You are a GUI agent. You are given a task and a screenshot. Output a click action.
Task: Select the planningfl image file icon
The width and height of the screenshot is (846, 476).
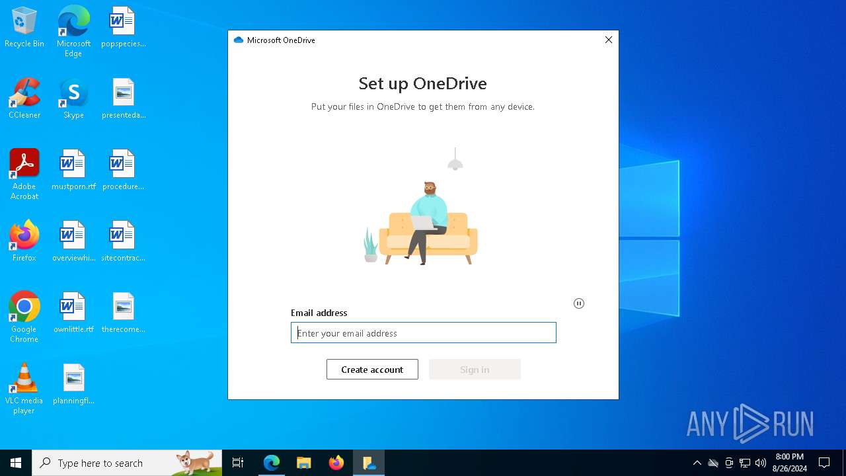tap(73, 385)
